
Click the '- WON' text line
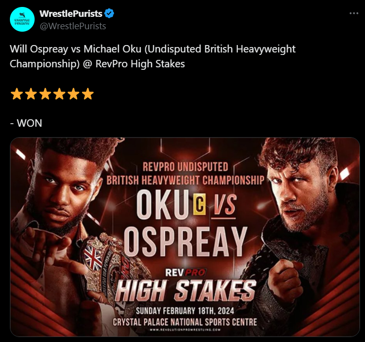click(26, 123)
